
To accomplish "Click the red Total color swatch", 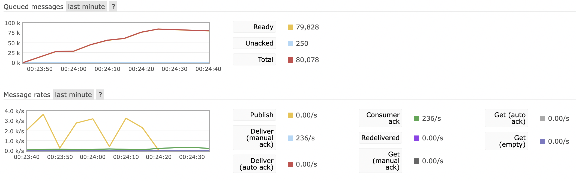I will pos(290,60).
